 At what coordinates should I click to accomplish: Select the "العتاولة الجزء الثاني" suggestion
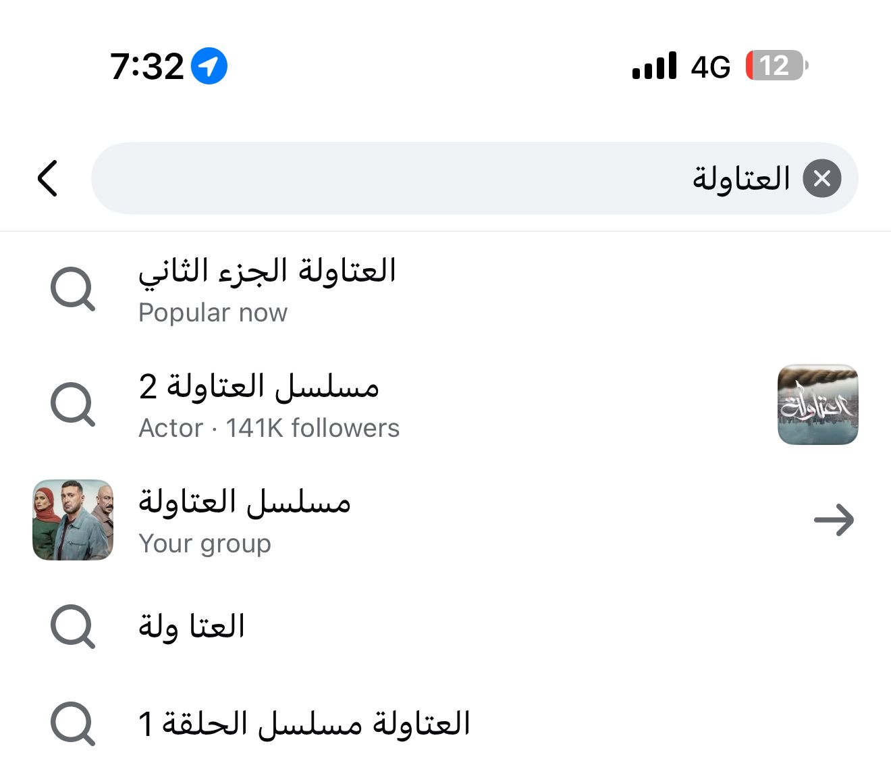click(x=267, y=271)
